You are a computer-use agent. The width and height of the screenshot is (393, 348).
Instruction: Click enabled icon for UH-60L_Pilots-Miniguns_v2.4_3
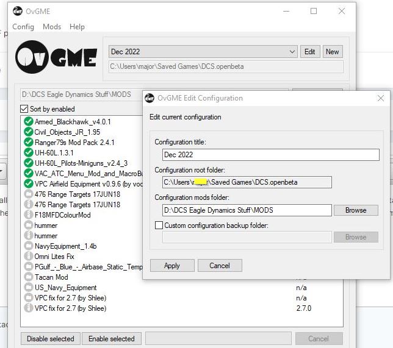[29, 163]
